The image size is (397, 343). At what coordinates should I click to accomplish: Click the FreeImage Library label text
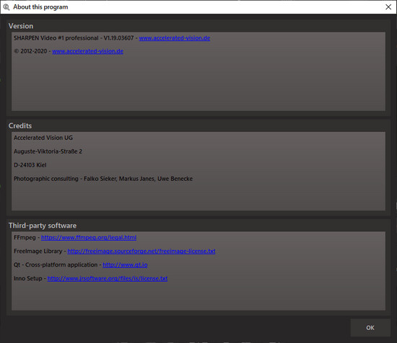click(38, 251)
